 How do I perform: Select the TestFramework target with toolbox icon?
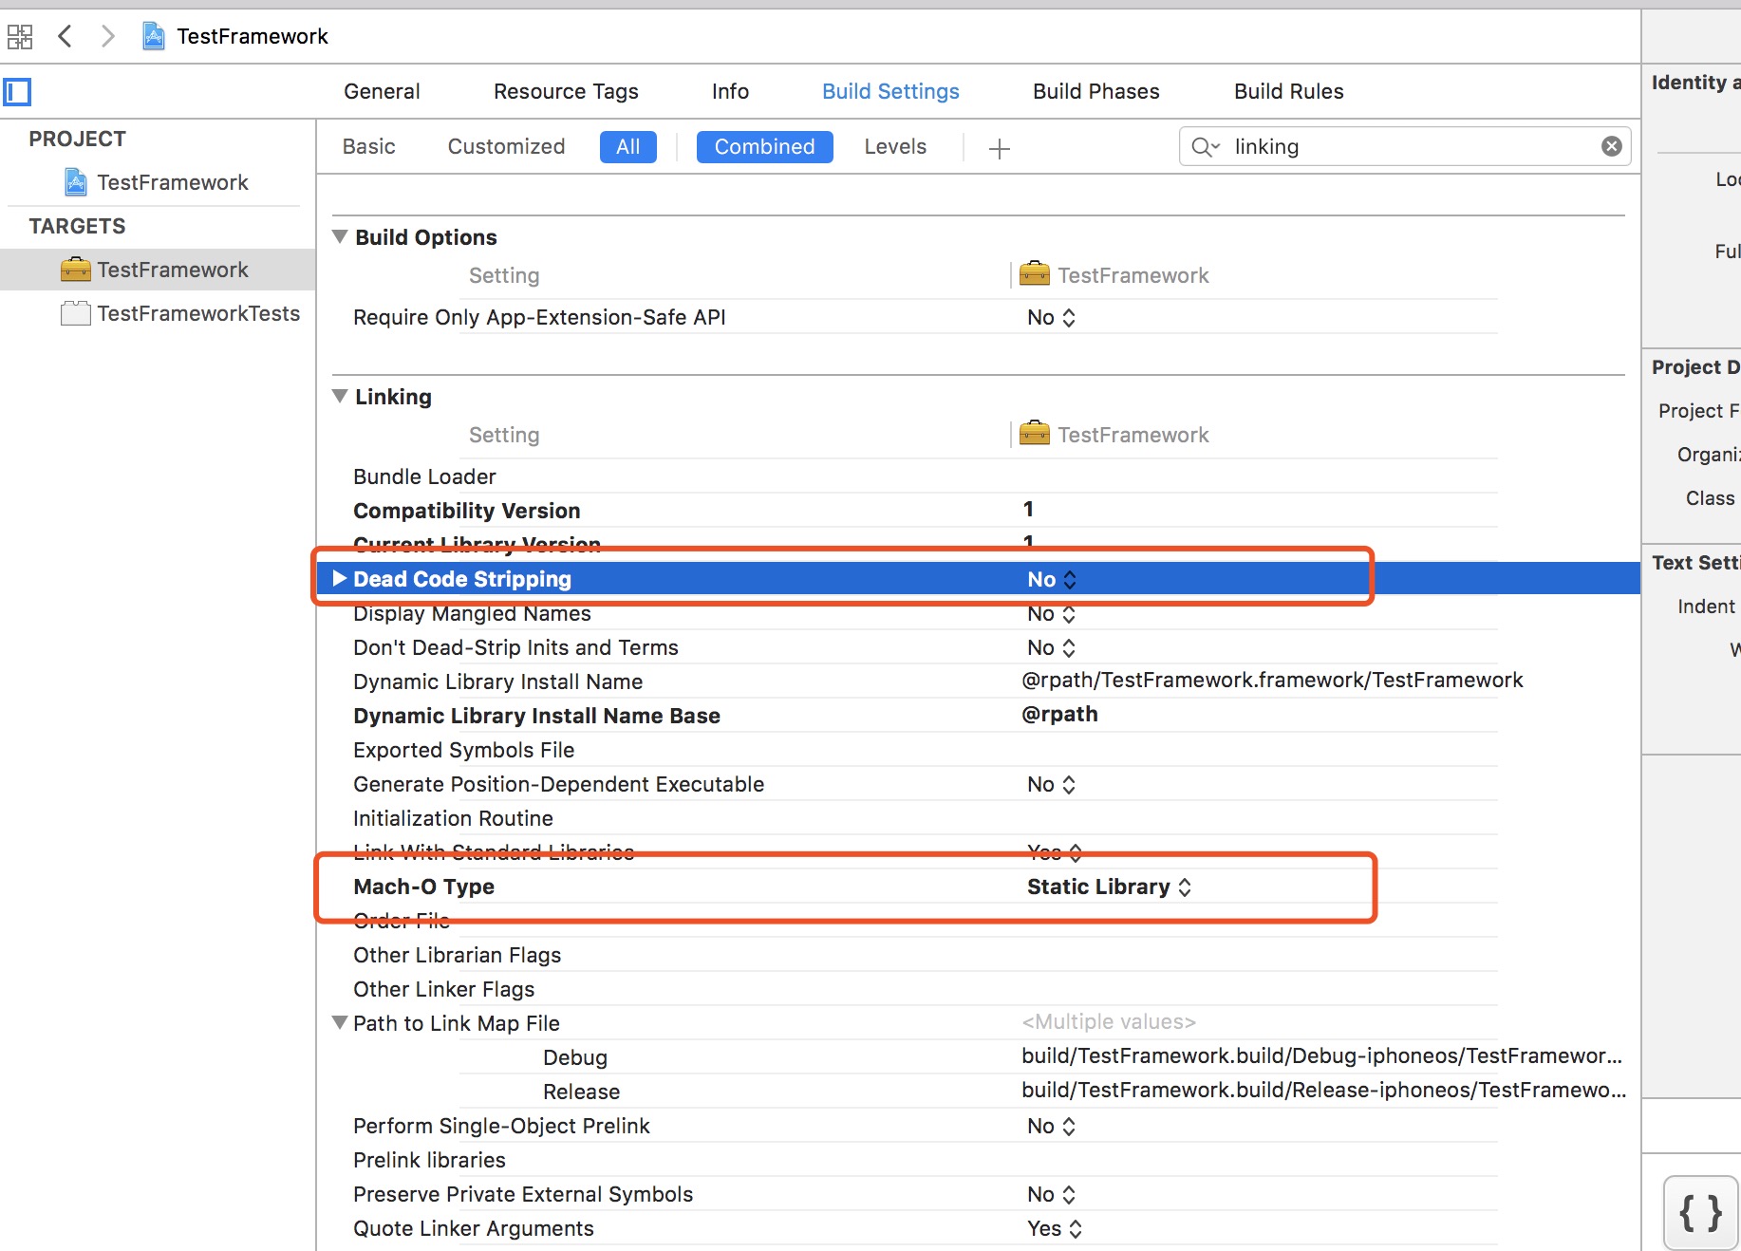157,270
